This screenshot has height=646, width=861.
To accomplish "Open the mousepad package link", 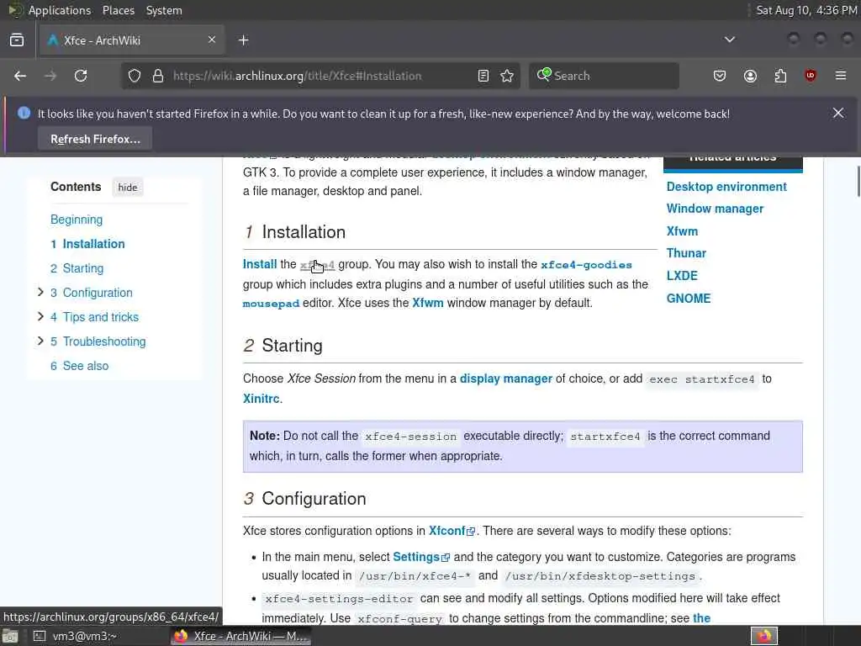I will (272, 303).
